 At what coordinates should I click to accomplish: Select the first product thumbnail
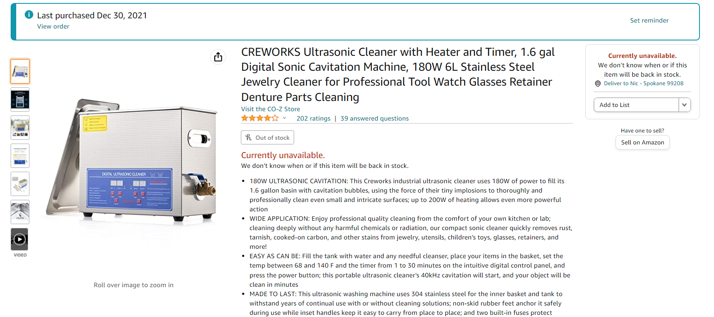pyautogui.click(x=20, y=71)
